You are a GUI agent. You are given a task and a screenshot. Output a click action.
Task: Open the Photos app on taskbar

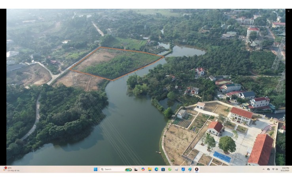pyautogui.click(x=183, y=169)
